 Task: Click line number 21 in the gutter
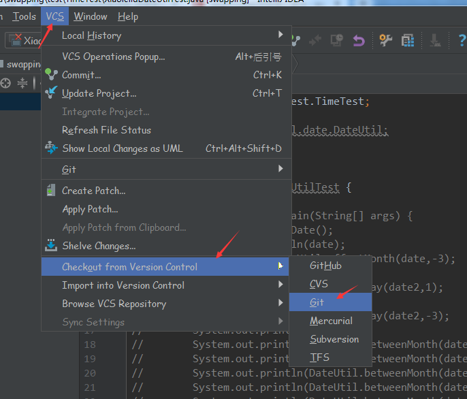coord(90,387)
